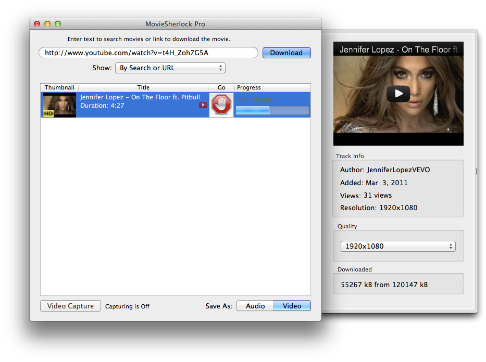Click the small red YouTube play badge in row
The height and width of the screenshot is (362, 486).
(x=203, y=105)
